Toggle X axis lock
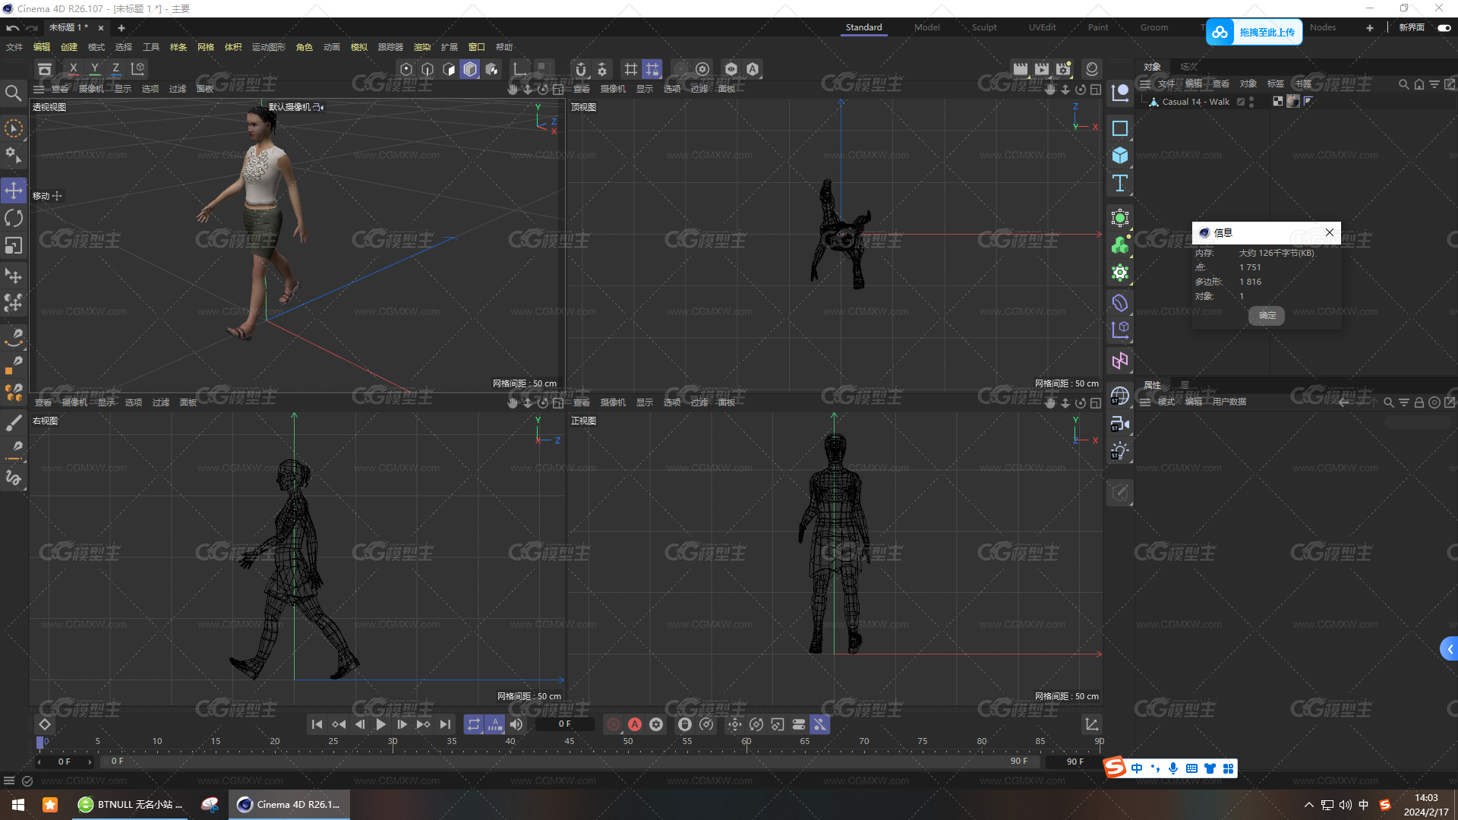The width and height of the screenshot is (1458, 820). [73, 69]
